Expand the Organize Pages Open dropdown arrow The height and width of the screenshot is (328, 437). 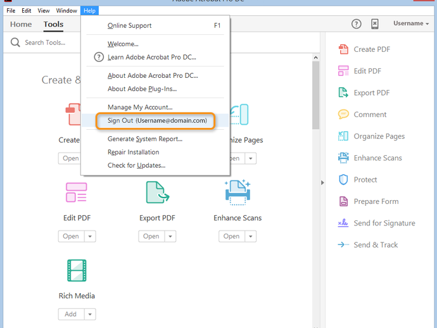point(251,158)
